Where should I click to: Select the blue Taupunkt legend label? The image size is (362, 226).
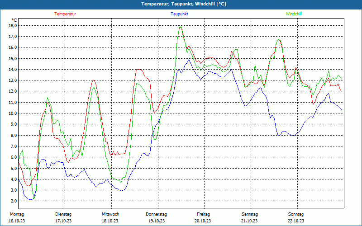coord(180,14)
